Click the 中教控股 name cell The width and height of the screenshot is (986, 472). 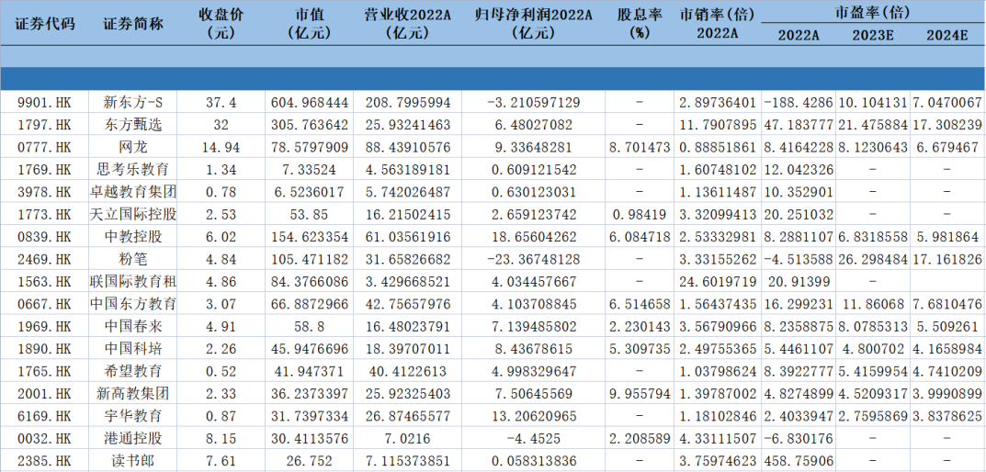[x=133, y=236]
